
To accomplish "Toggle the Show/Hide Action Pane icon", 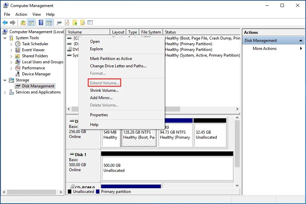I will coord(49,23).
